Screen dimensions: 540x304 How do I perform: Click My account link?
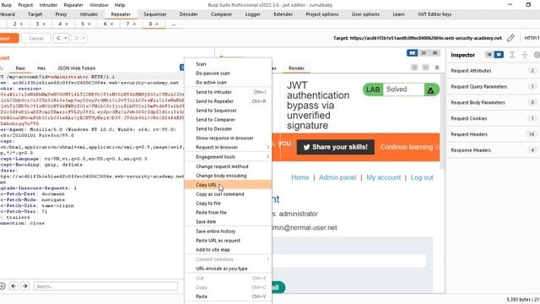click(x=383, y=177)
